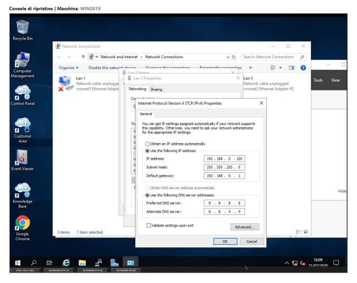The height and width of the screenshot is (283, 357).
Task: Click the muted volume tray icon
Action: [x=303, y=263]
